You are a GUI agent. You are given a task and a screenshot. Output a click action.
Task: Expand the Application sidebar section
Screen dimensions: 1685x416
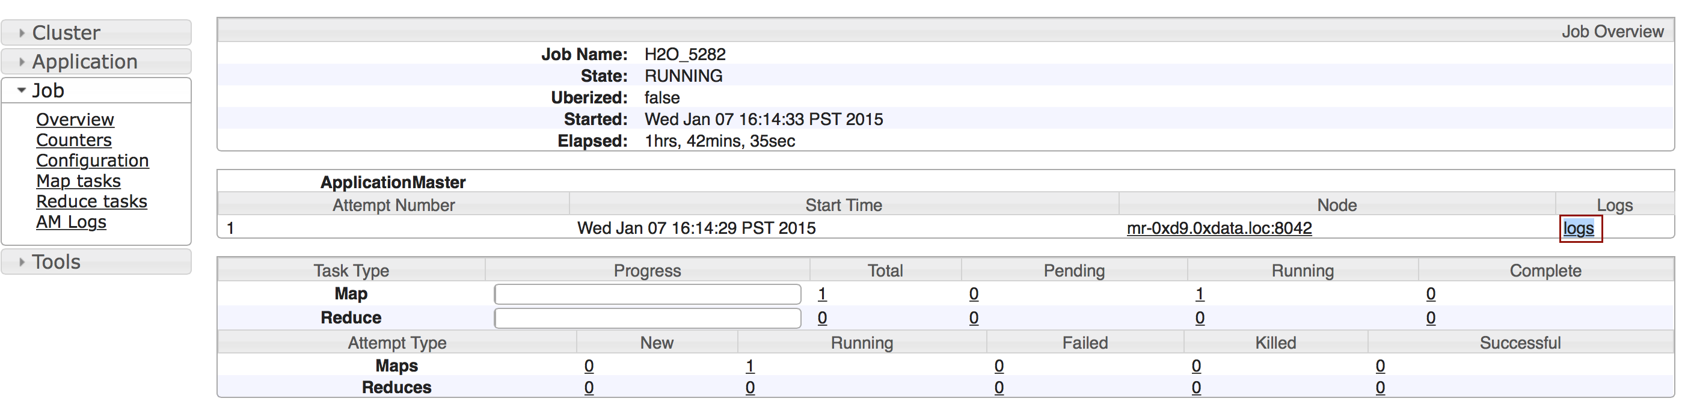click(84, 61)
